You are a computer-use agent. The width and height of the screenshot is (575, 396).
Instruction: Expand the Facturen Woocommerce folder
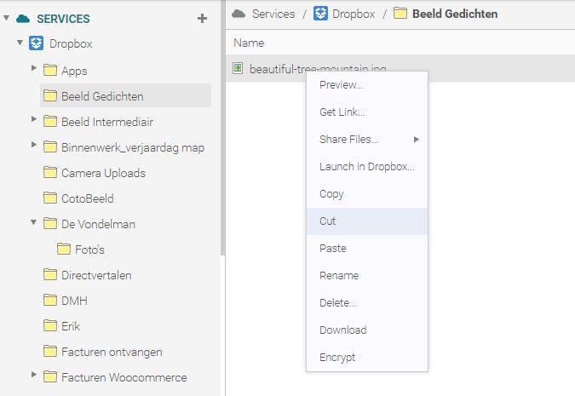click(x=34, y=375)
